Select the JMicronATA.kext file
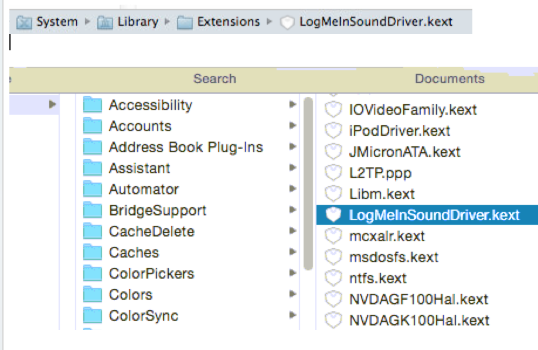This screenshot has width=538, height=350. 404,152
